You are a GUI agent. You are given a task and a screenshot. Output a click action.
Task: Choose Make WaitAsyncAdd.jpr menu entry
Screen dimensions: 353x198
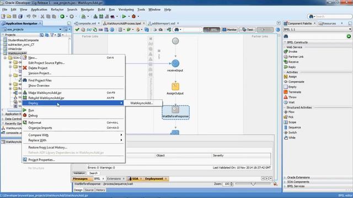(73, 93)
